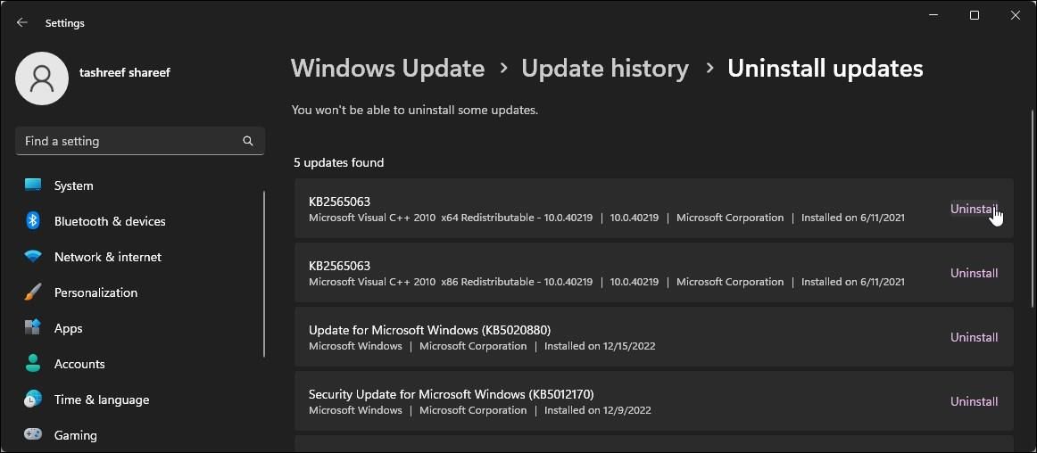Click the Apps icon in sidebar
Screen dimensions: 1037x453
click(33, 328)
